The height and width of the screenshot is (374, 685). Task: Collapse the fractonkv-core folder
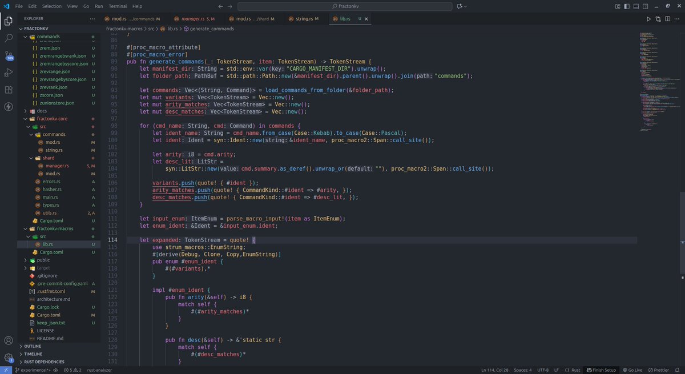(x=26, y=119)
